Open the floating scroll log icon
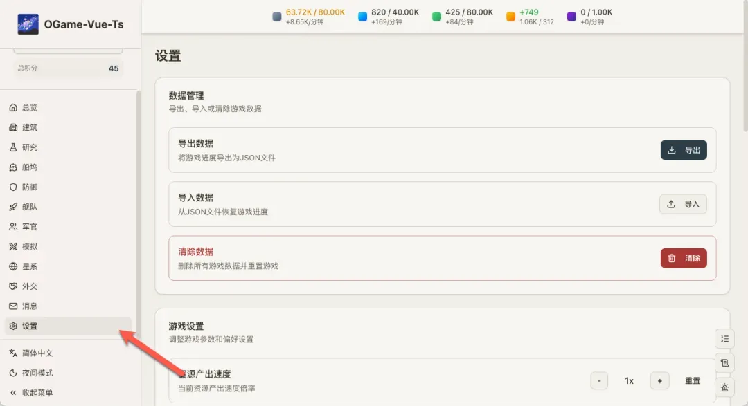The height and width of the screenshot is (406, 748). (724, 363)
